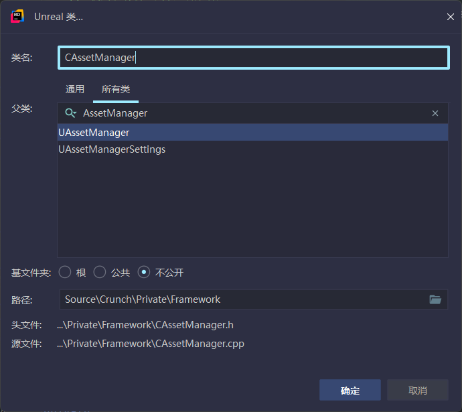The width and height of the screenshot is (462, 412).
Task: Select the 不公开 base folder option
Action: (161, 272)
